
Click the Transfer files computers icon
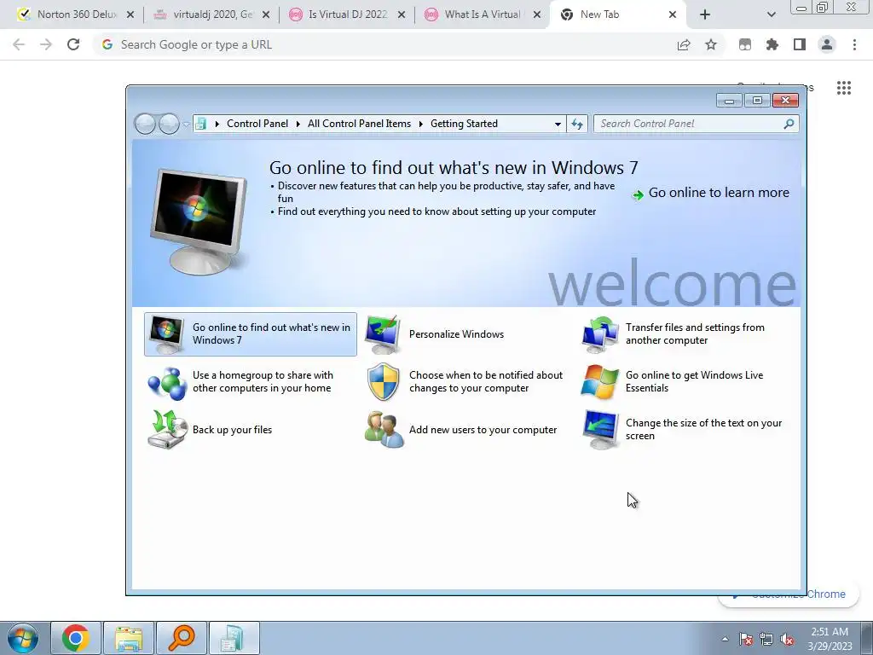click(x=599, y=334)
